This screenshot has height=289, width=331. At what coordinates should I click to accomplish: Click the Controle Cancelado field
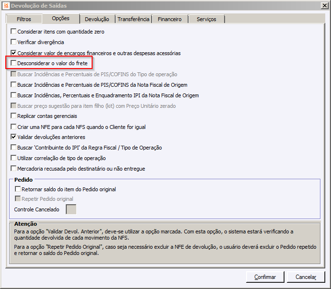click(x=71, y=209)
